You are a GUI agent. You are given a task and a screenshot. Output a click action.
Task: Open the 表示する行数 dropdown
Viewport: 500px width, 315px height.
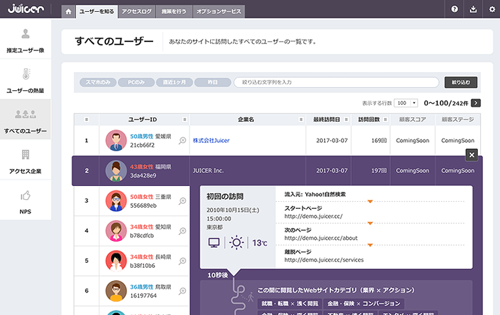click(x=406, y=103)
